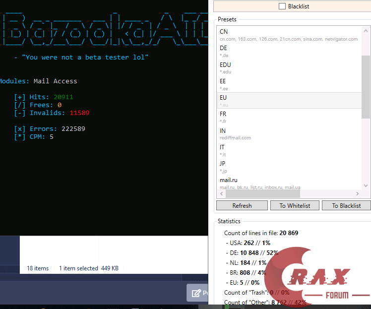Click the To Blacklist button

(x=346, y=206)
